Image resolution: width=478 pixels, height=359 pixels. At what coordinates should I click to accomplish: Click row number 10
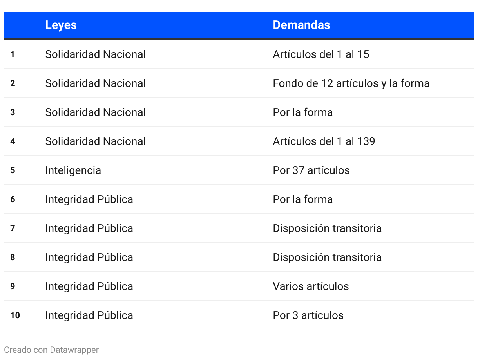(15, 315)
